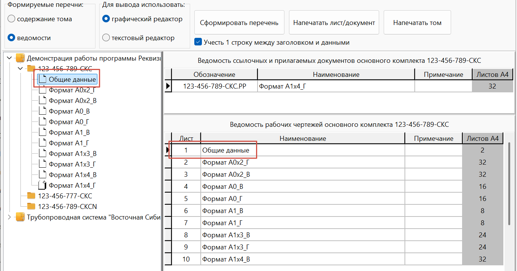Click 'Листов А4' header in lower table
Screen dimensions: 517x271
point(483,138)
